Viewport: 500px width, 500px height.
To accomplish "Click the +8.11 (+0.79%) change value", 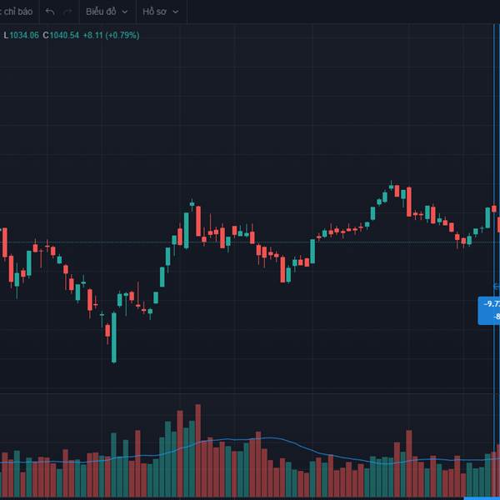I will 111,35.
